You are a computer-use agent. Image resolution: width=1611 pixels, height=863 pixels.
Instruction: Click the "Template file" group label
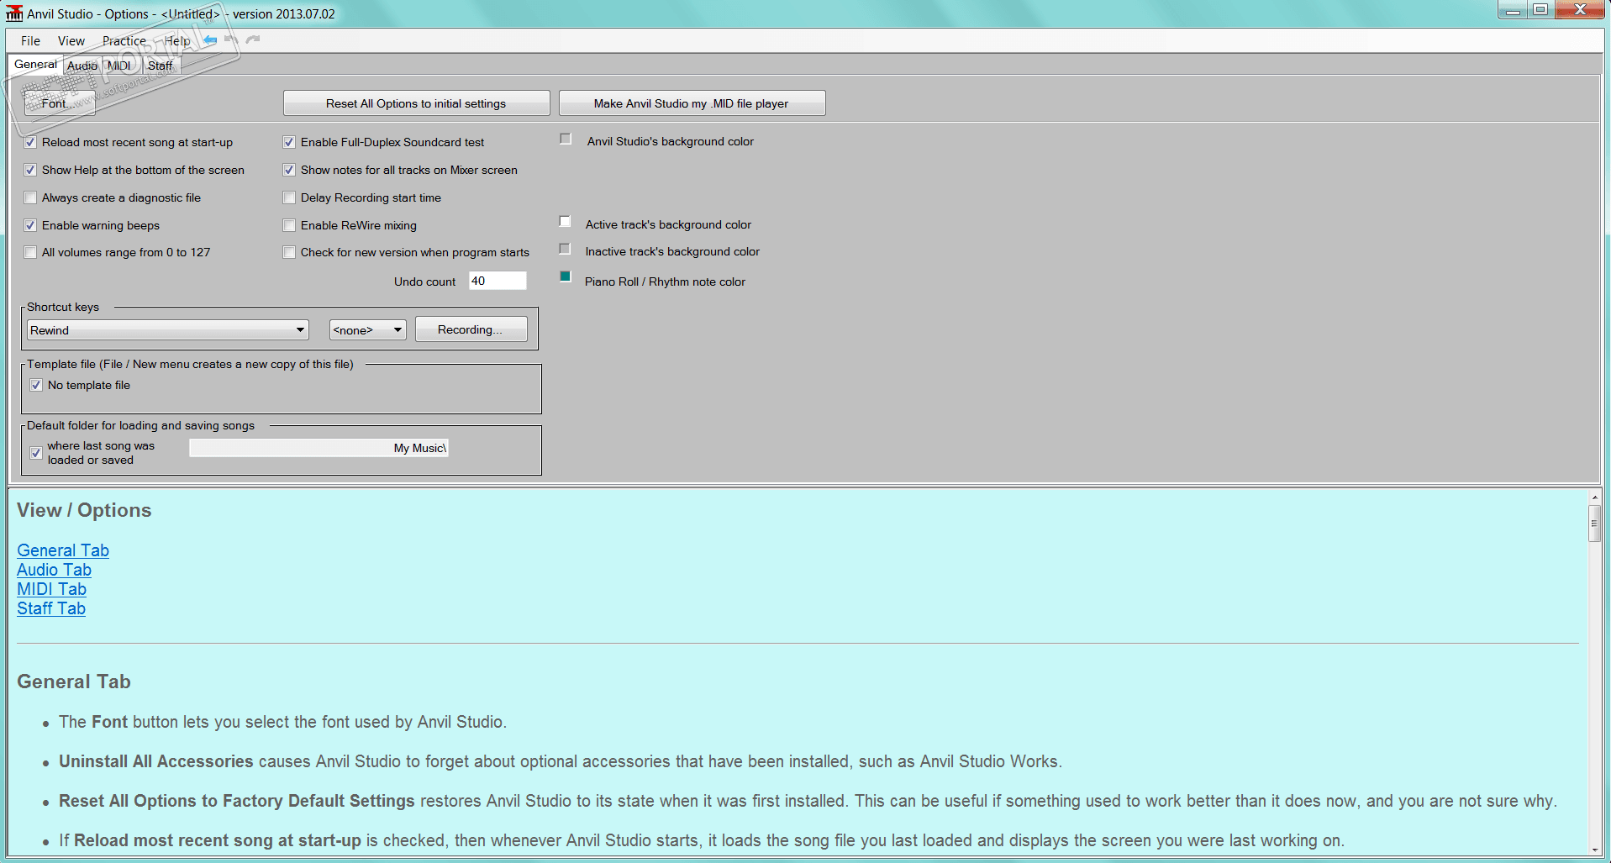190,364
